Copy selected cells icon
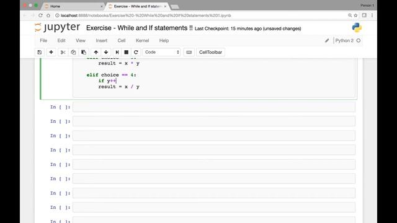Screen dimensions: 397x223 tap(73, 52)
